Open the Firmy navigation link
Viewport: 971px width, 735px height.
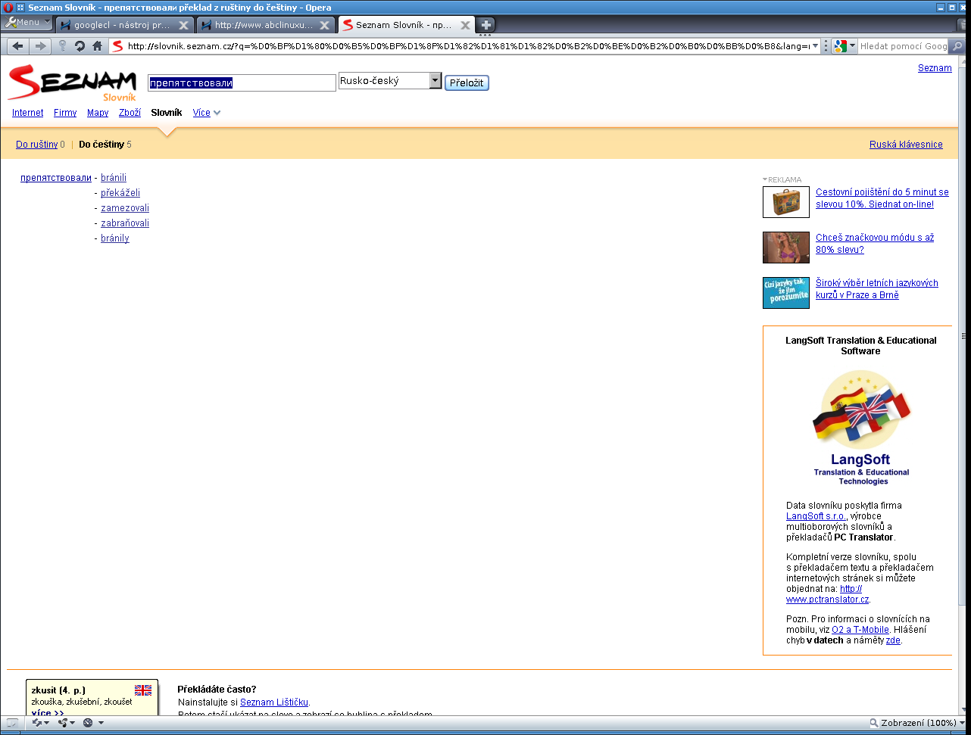click(65, 113)
